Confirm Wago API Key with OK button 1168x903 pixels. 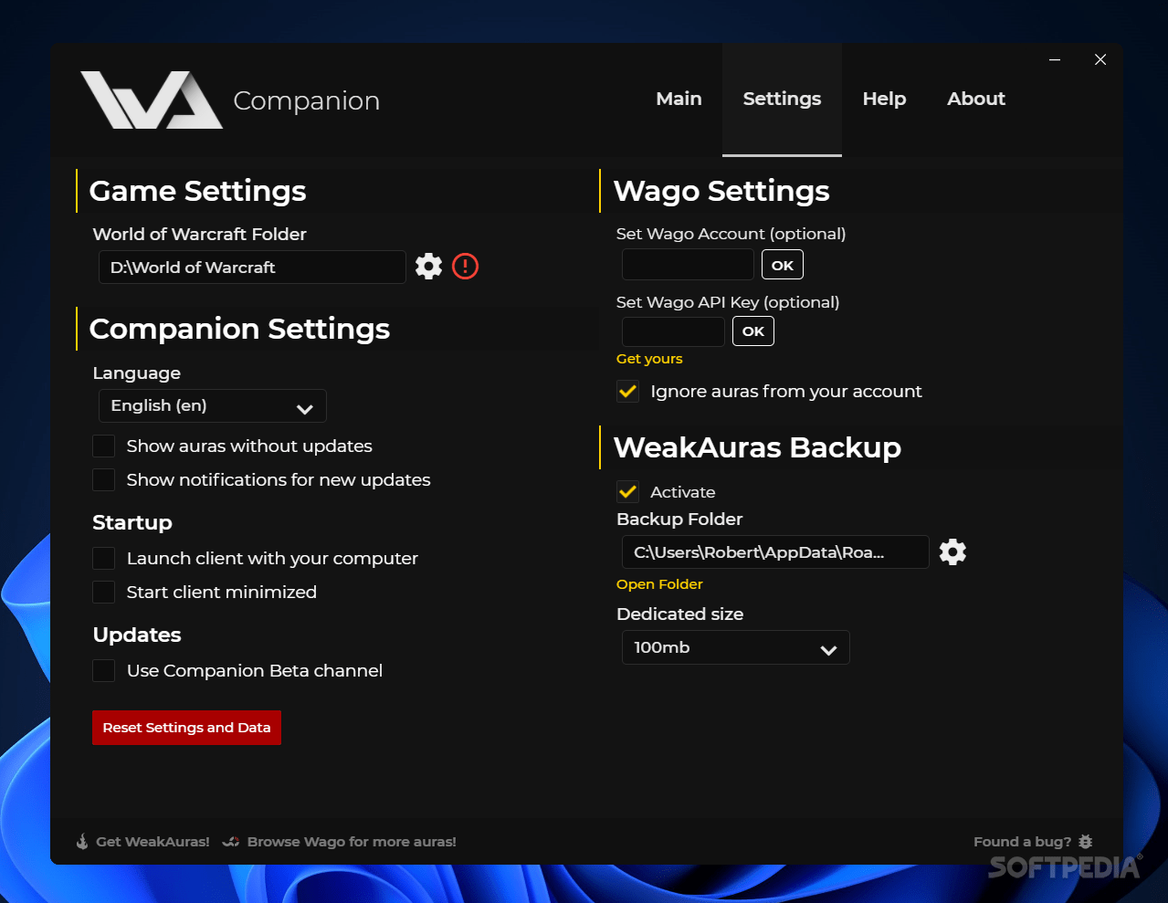753,331
